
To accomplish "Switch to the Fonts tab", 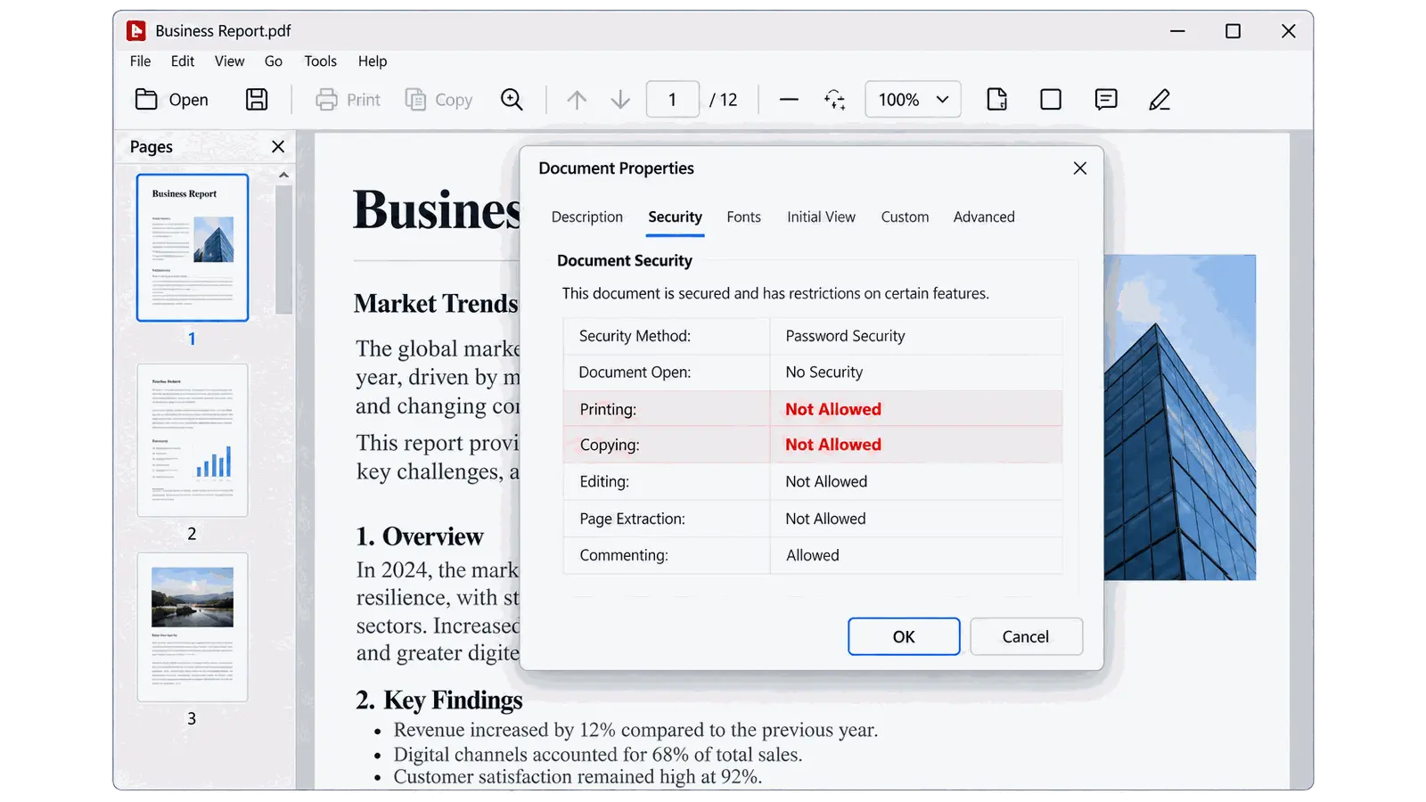I will point(743,217).
